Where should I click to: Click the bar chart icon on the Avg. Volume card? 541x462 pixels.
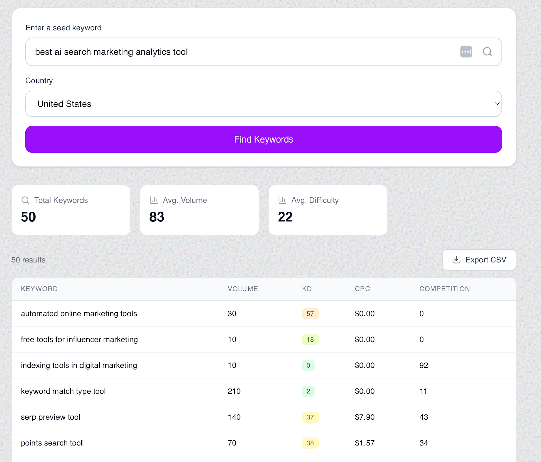tap(154, 200)
